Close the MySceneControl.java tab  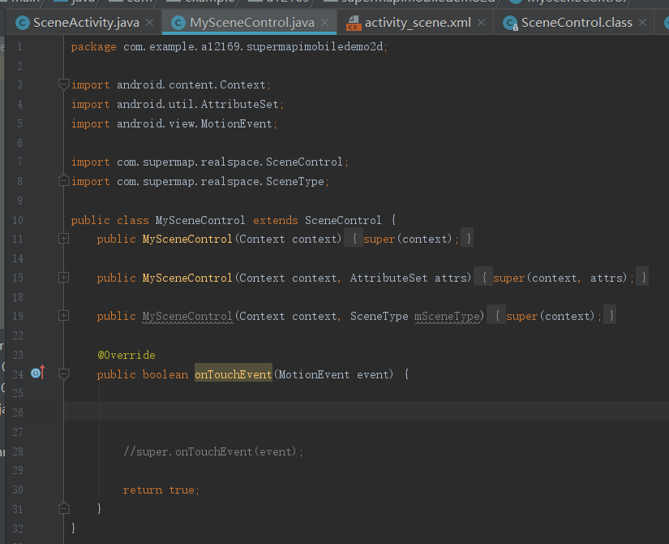(324, 22)
